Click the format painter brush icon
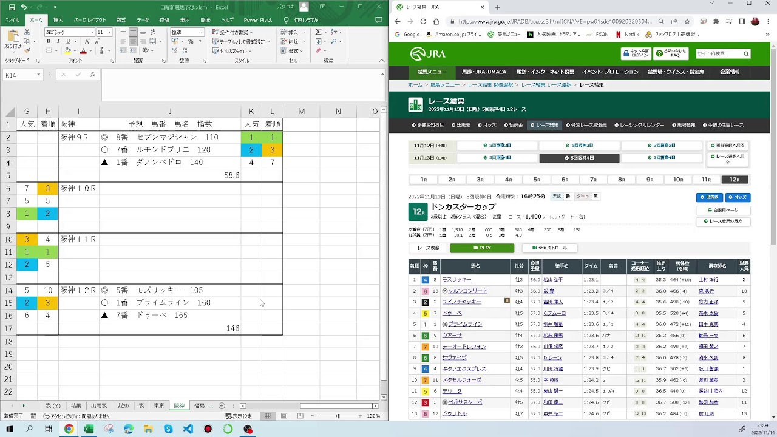 pyautogui.click(x=27, y=52)
